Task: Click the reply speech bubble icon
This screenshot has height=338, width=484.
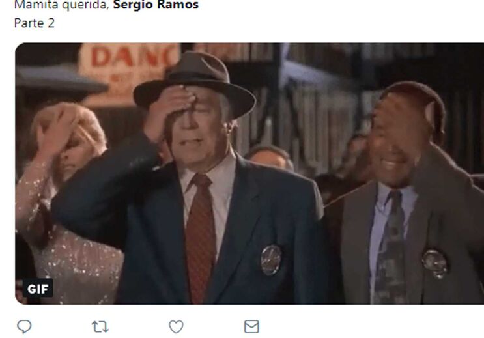Action: 24,326
